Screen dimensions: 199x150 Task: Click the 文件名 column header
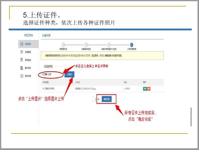point(77,82)
